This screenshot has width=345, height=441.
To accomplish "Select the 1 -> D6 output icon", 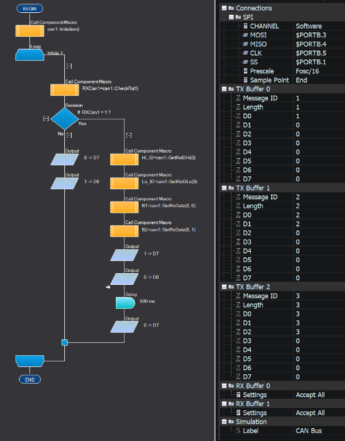I will pos(64,183).
